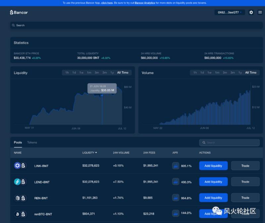The width and height of the screenshot is (265, 223).
Task: Select 1d range on Liquidity chart
Action: (74, 72)
